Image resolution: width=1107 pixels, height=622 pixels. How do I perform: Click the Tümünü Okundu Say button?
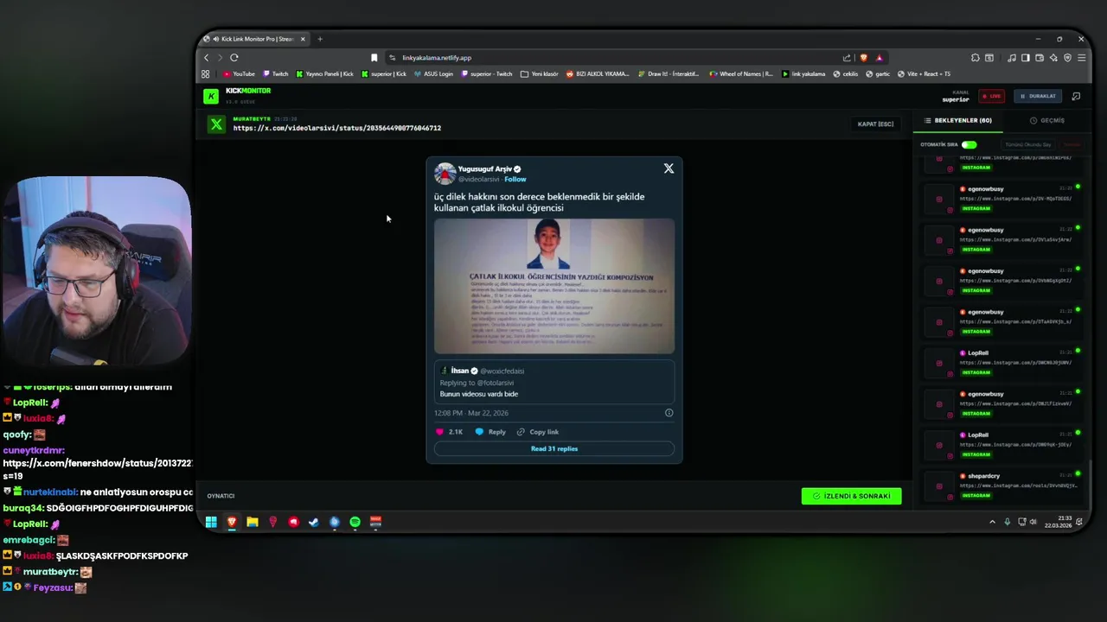(x=1028, y=144)
